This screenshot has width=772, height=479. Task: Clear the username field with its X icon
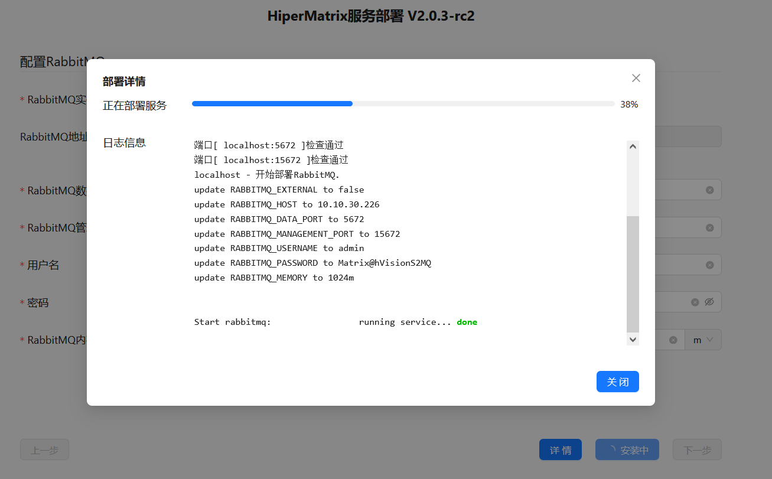point(710,265)
